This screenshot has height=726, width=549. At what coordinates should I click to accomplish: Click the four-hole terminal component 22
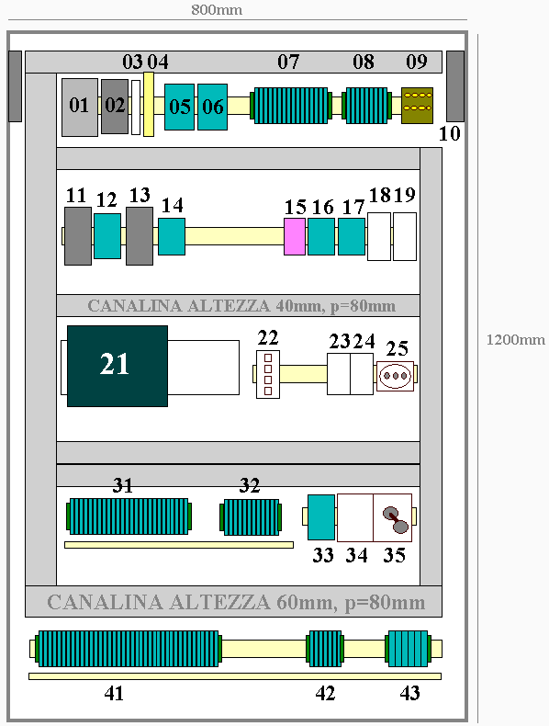(268, 375)
